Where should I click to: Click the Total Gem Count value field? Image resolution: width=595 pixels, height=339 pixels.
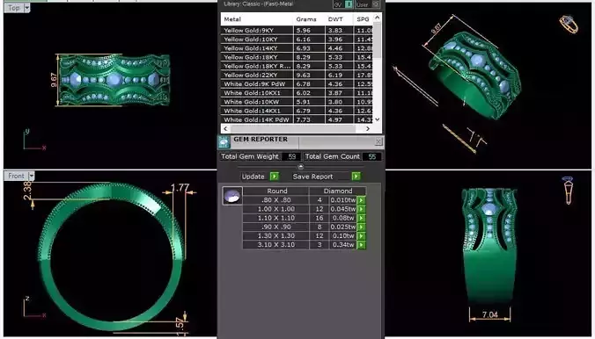point(371,156)
